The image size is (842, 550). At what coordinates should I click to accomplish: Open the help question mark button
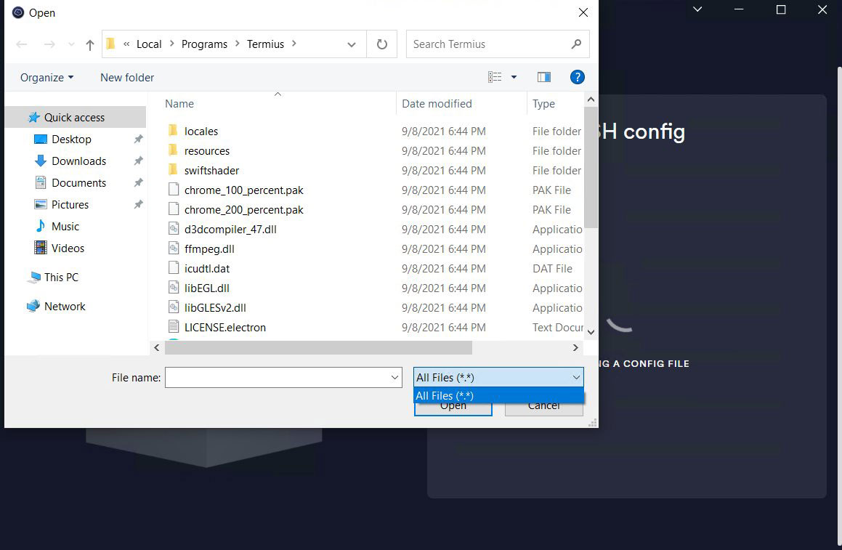tap(578, 77)
